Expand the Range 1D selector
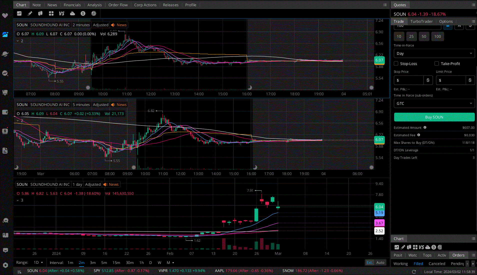Image resolution: width=477 pixels, height=275 pixels. (38, 262)
